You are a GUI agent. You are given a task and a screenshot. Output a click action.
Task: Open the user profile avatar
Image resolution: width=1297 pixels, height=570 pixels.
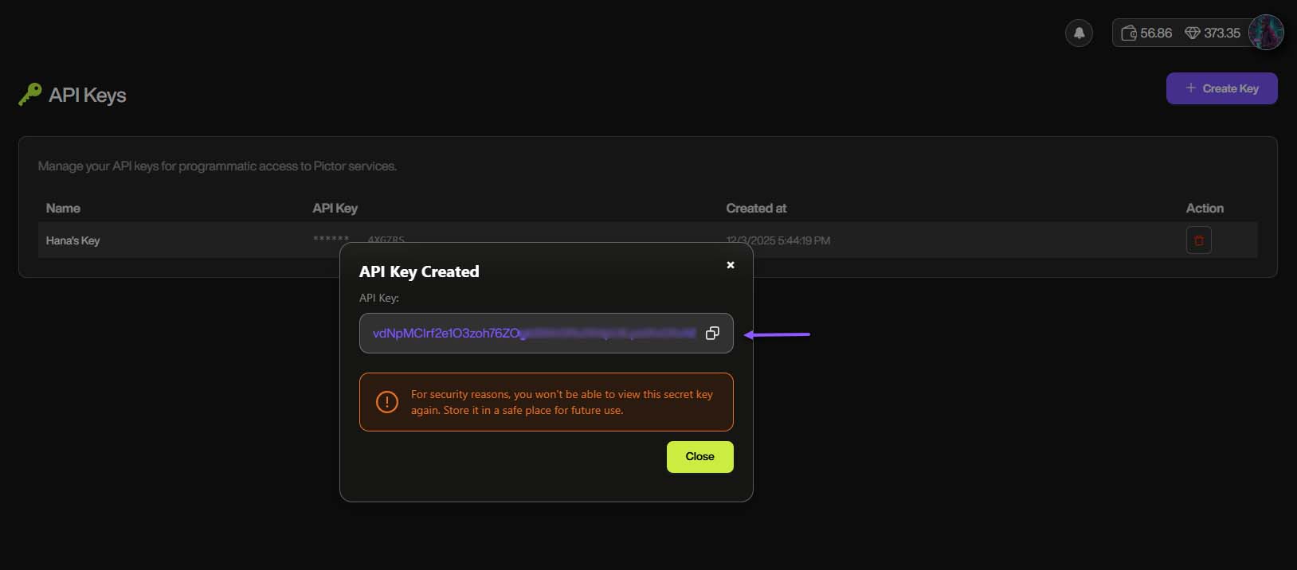pyautogui.click(x=1265, y=33)
